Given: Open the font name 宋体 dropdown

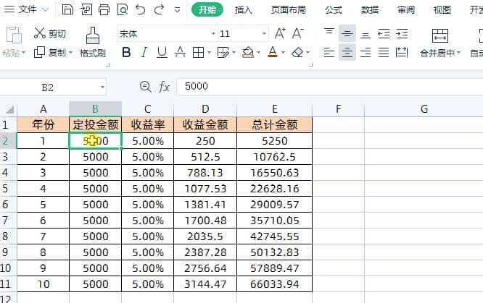Looking at the screenshot, I should 213,33.
